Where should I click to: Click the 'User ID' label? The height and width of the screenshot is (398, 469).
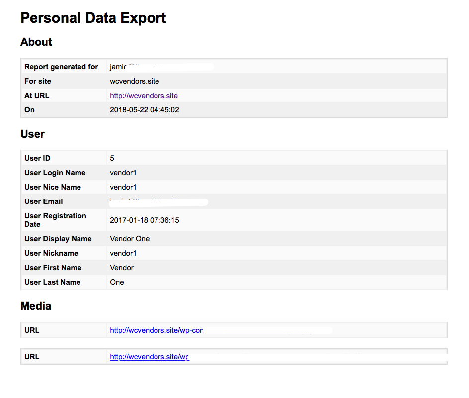pyautogui.click(x=37, y=158)
